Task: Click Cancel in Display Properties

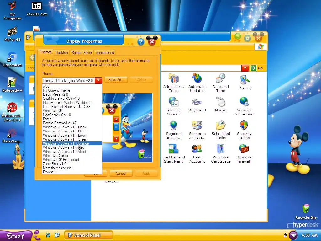Action: (121, 174)
